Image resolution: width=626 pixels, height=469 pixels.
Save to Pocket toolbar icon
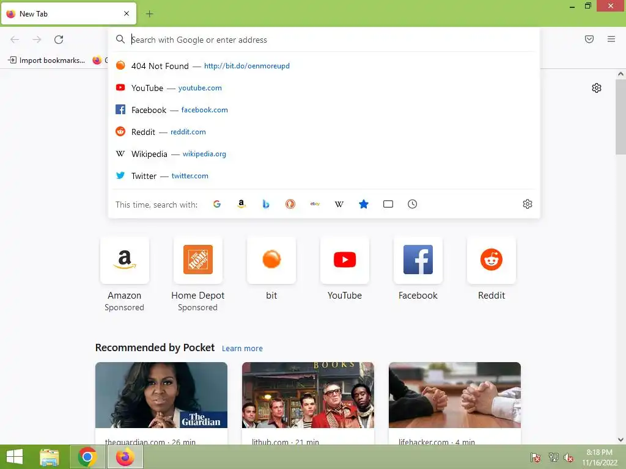point(589,39)
